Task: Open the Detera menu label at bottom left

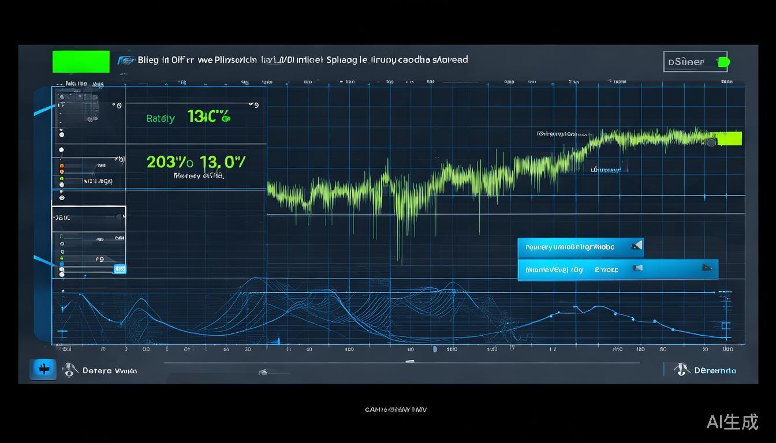Action: tap(110, 371)
